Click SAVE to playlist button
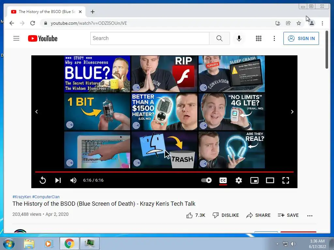334x250 pixels. [x=288, y=215]
